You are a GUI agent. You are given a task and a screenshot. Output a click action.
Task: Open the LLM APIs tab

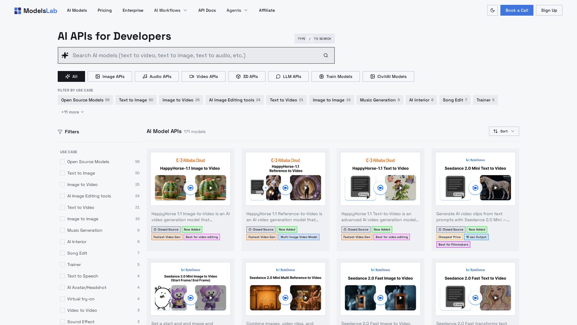(288, 76)
